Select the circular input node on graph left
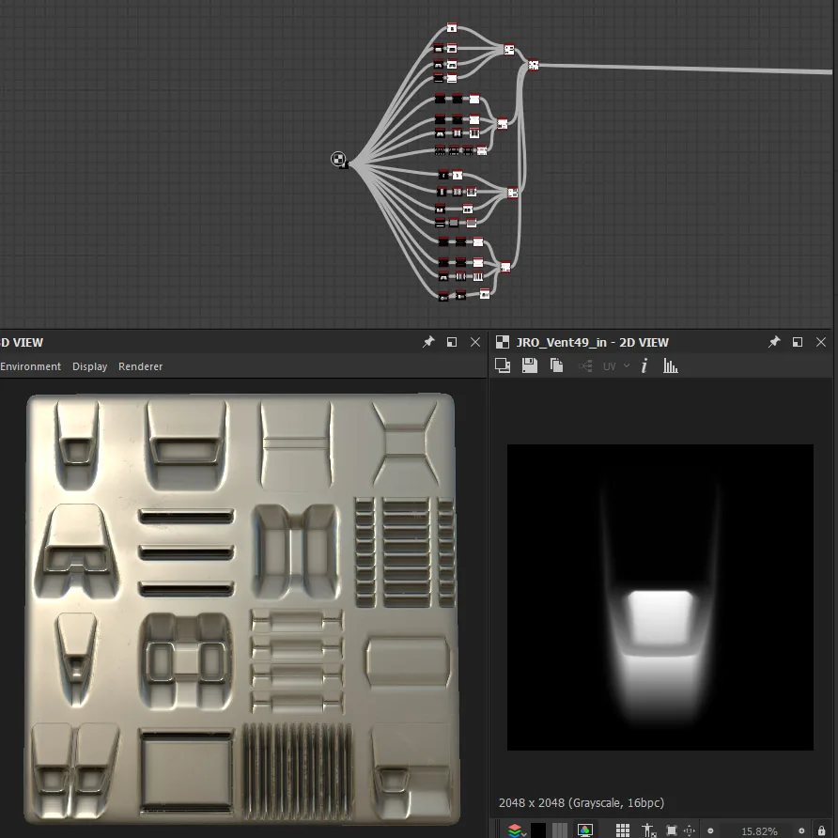Viewport: 838px width, 838px height. 338,159
